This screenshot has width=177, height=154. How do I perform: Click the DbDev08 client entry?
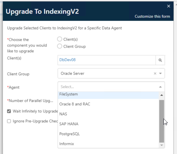coord(67,60)
